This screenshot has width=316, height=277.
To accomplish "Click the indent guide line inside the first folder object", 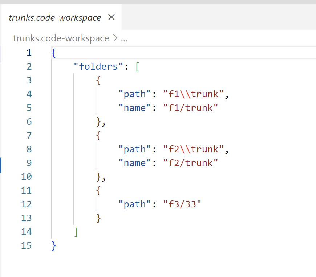I will click(96, 101).
